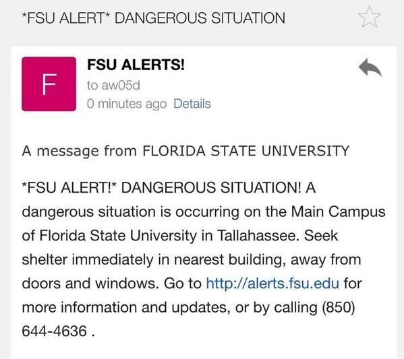The height and width of the screenshot is (359, 404).
Task: Tap the (850) area code in phone number
Action: pyautogui.click(x=339, y=307)
